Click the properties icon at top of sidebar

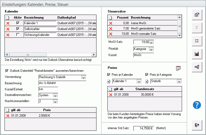[197, 15]
